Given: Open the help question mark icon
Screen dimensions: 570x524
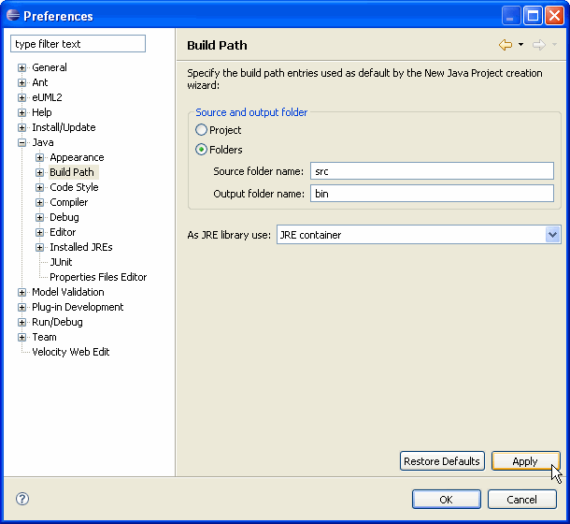Looking at the screenshot, I should coord(22,499).
